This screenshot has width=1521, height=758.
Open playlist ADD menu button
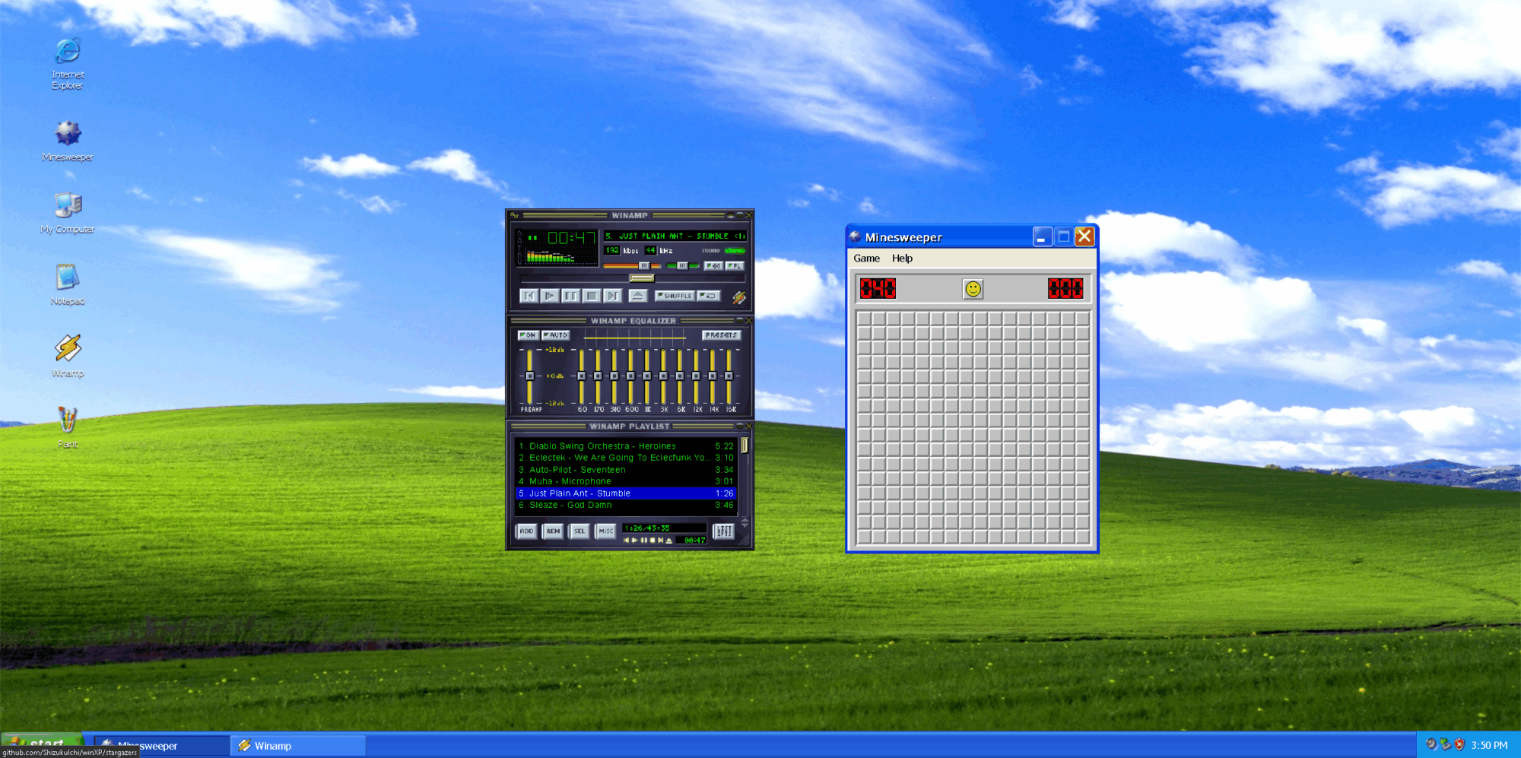click(526, 531)
